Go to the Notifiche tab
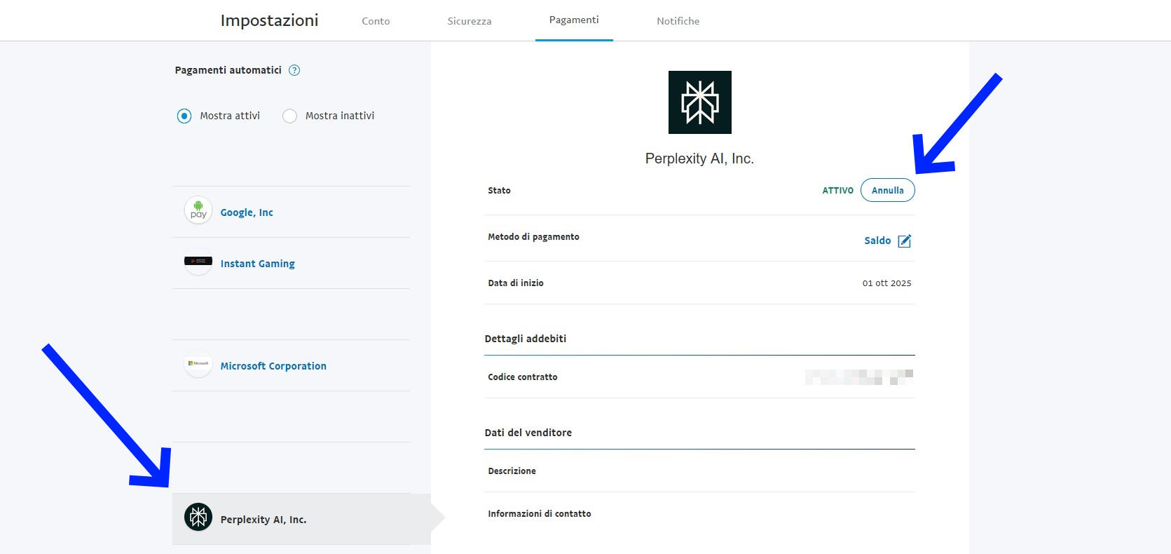 coord(678,21)
